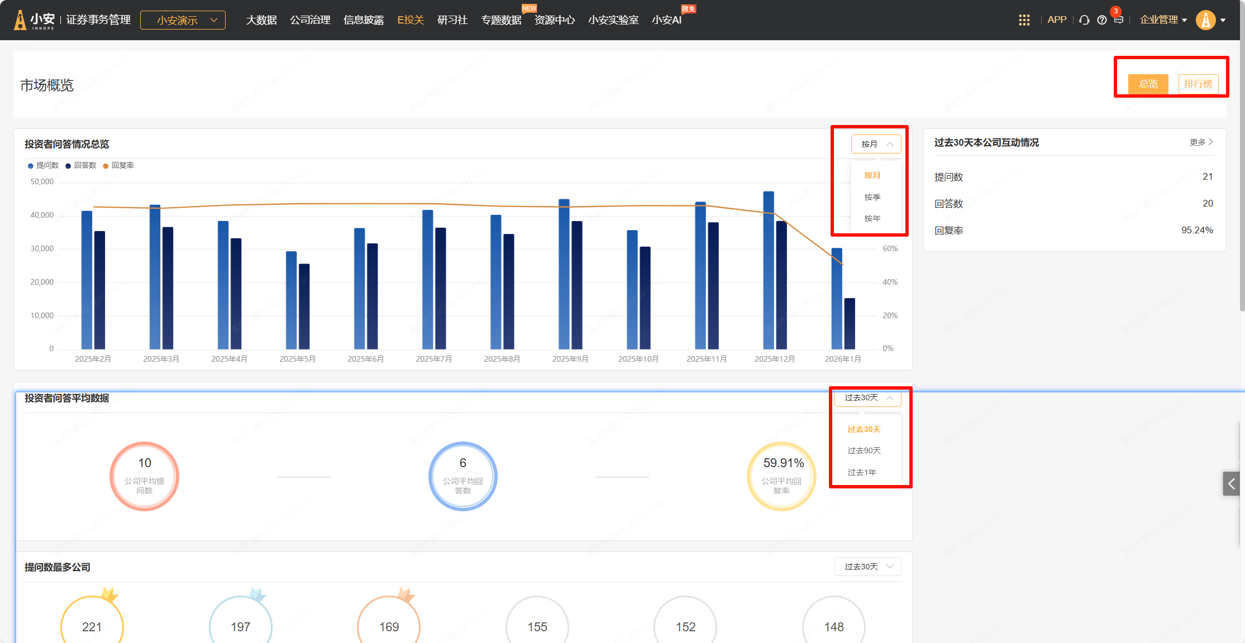Toggle 回答数 legend series in chart
This screenshot has height=643, width=1245.
(81, 165)
